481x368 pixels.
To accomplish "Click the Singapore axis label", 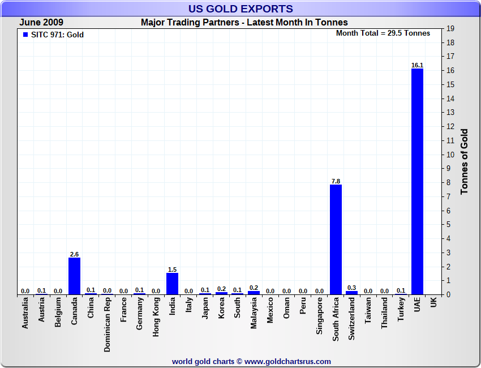I will [x=319, y=316].
